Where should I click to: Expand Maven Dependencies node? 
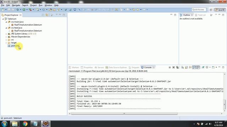click(x=6, y=37)
